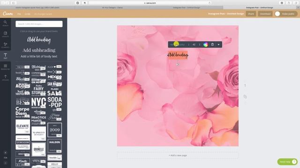
Task: Click Add heading in the text panel
Action: 39,40
